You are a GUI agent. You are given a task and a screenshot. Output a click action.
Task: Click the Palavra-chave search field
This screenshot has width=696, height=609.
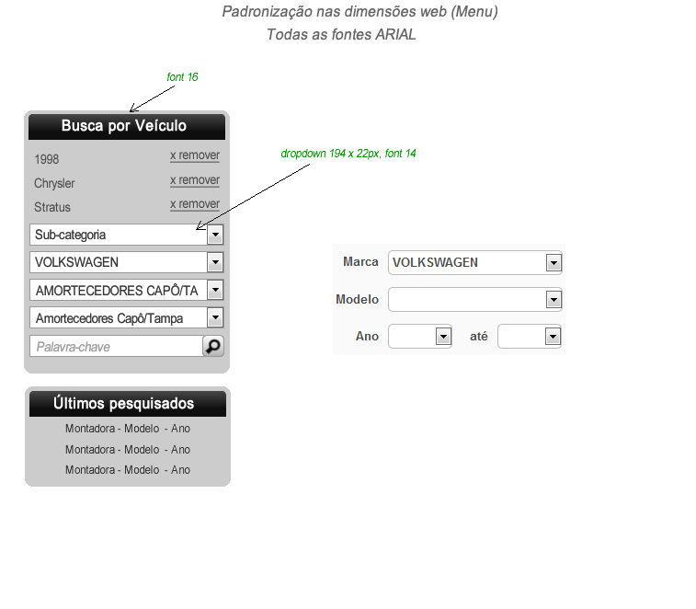pyautogui.click(x=116, y=347)
